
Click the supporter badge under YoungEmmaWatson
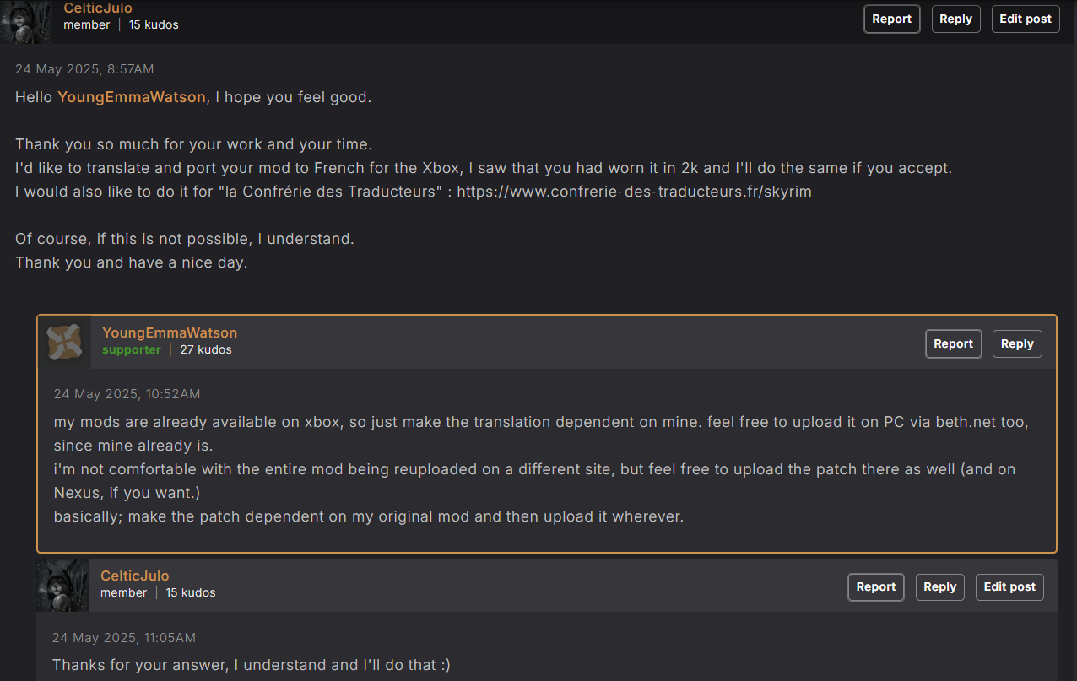pos(131,349)
